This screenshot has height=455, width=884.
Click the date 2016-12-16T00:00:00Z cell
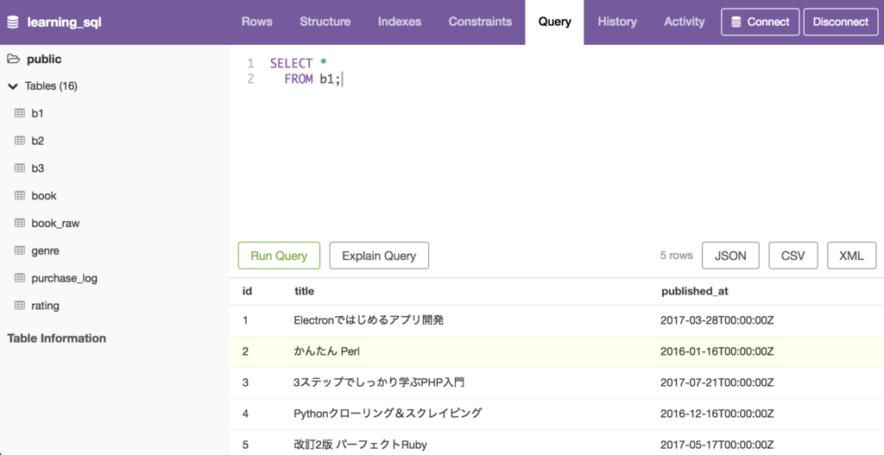tap(717, 414)
